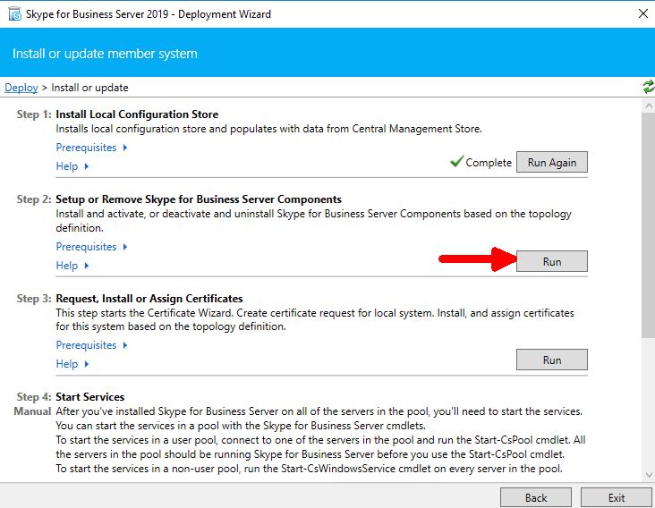
Task: Click the 'Request, Install or Assign Certificates' heading
Action: [149, 299]
